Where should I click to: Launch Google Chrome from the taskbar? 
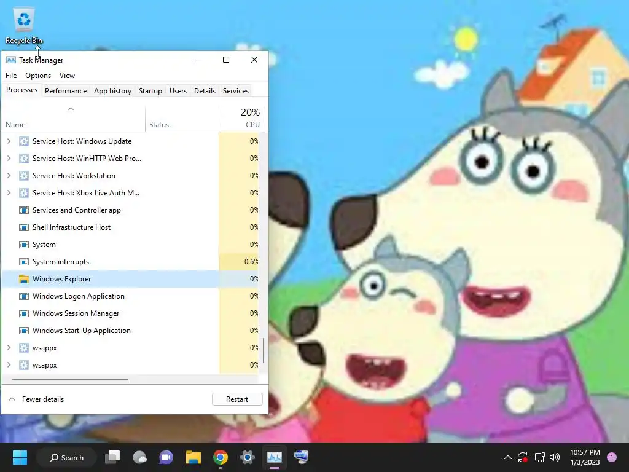221,457
